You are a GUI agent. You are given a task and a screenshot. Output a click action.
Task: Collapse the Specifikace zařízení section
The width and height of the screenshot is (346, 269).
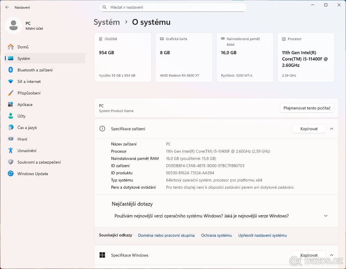[332, 129]
